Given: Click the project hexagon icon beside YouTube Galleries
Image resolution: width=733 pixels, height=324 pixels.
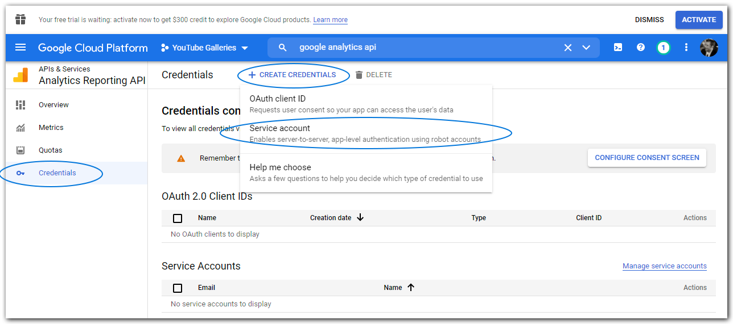Looking at the screenshot, I should tap(165, 48).
